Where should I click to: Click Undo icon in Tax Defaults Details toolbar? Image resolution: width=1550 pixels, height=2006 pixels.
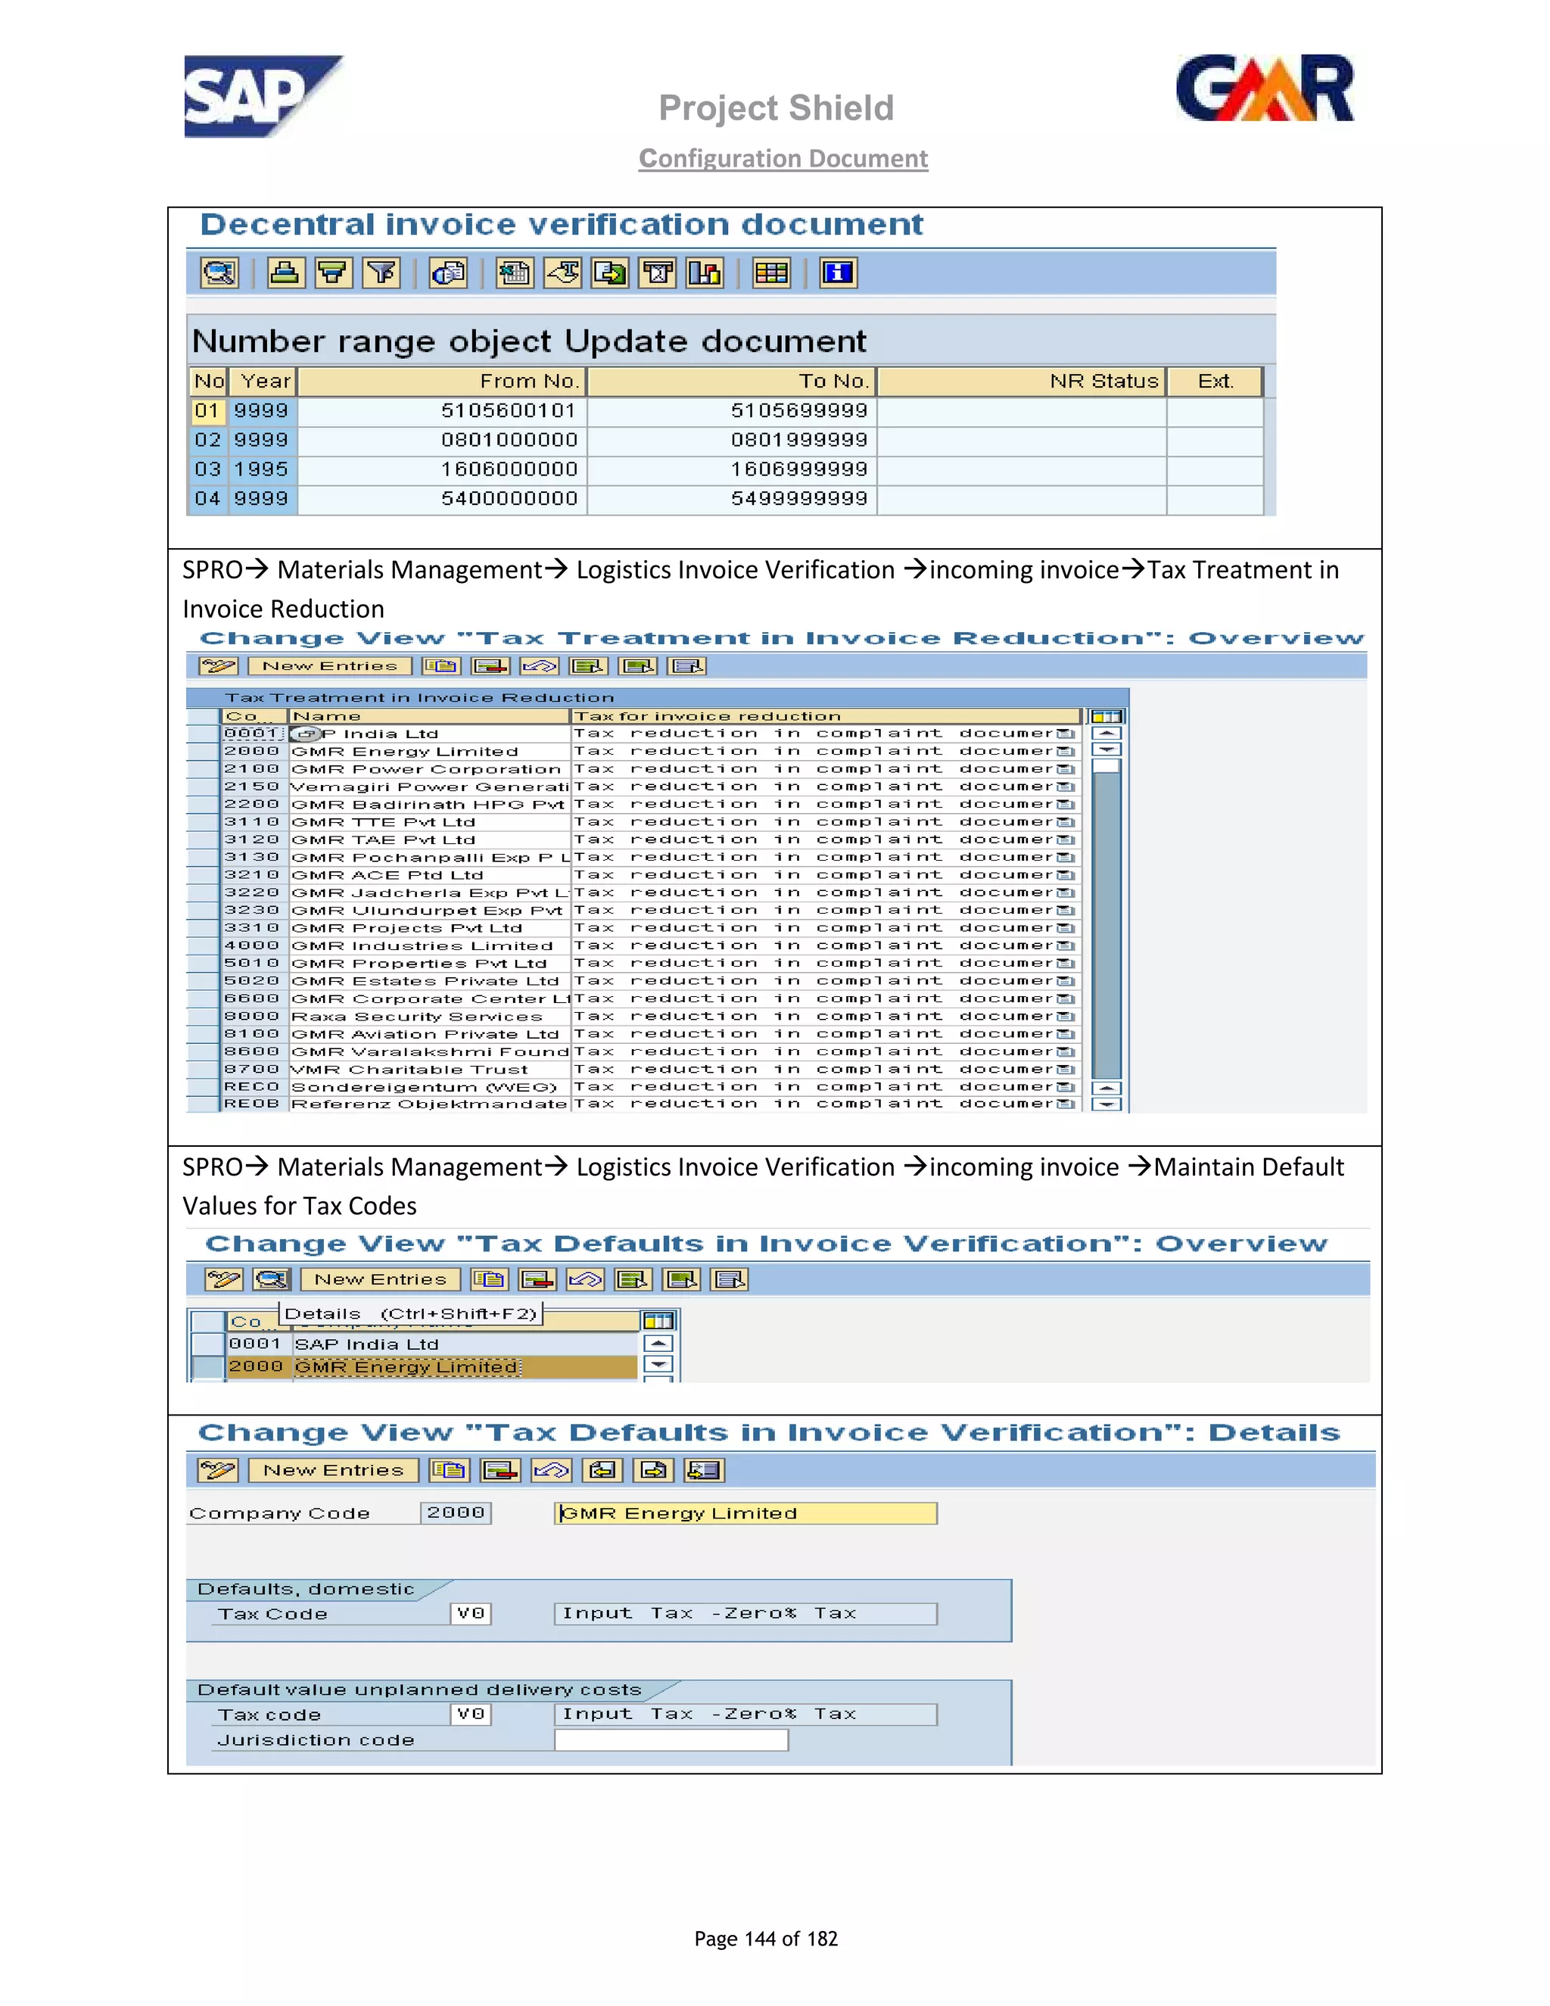[552, 1471]
